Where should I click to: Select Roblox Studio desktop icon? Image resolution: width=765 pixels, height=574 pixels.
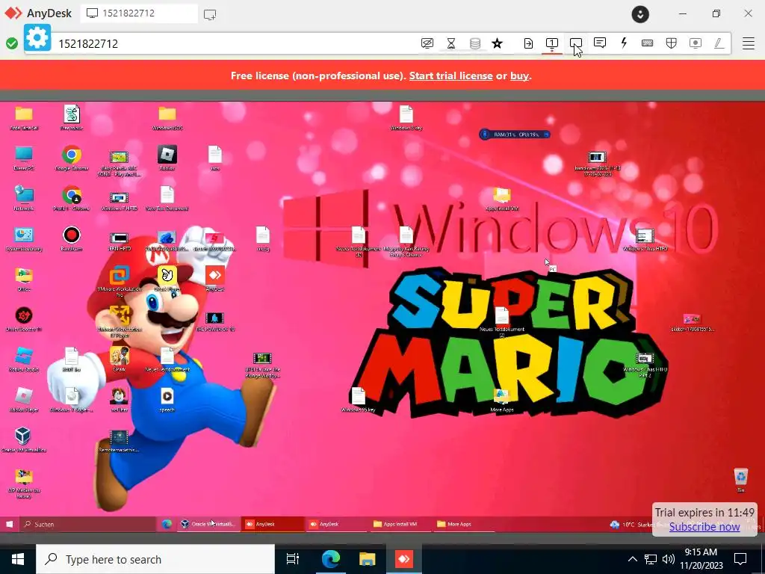(x=23, y=359)
